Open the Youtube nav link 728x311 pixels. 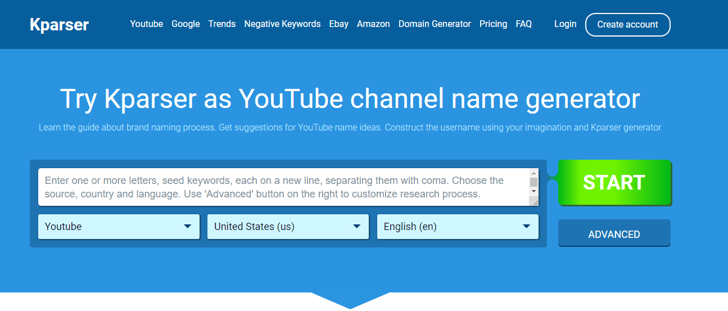[146, 24]
